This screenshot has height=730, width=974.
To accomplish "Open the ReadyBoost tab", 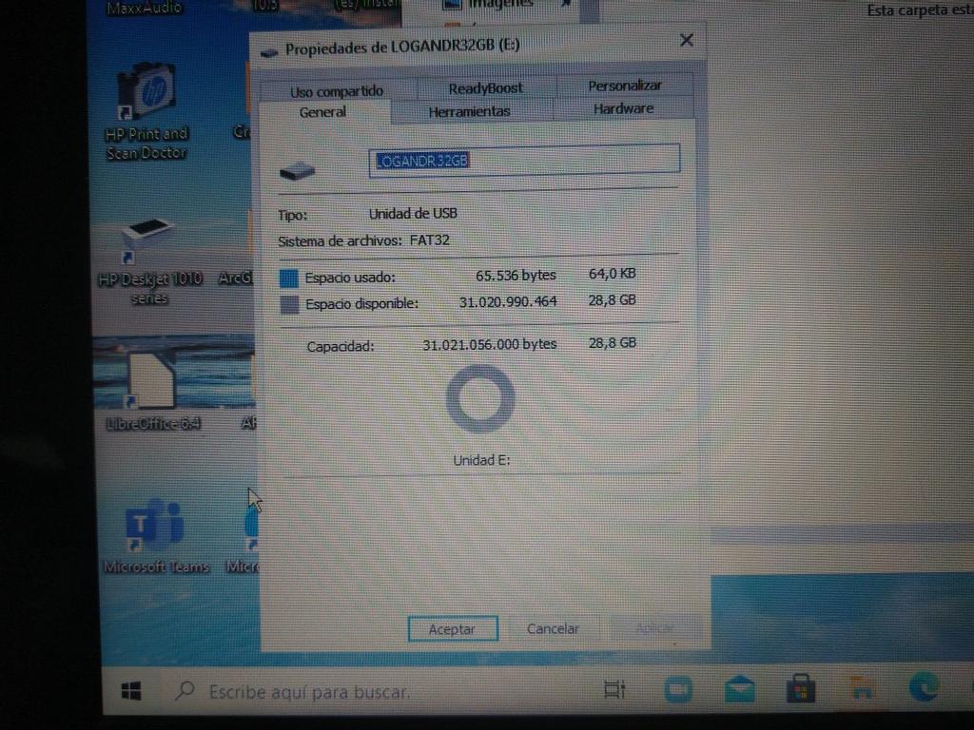I will pyautogui.click(x=485, y=88).
